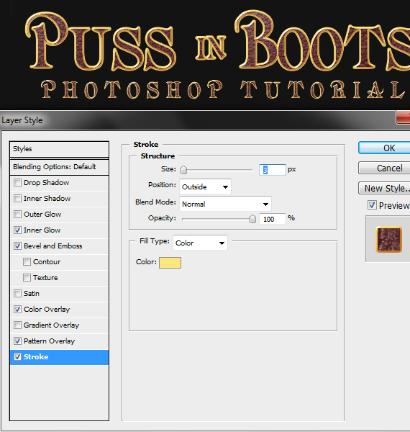
Task: Enable the Inner Shadow checkbox
Action: [x=17, y=199]
